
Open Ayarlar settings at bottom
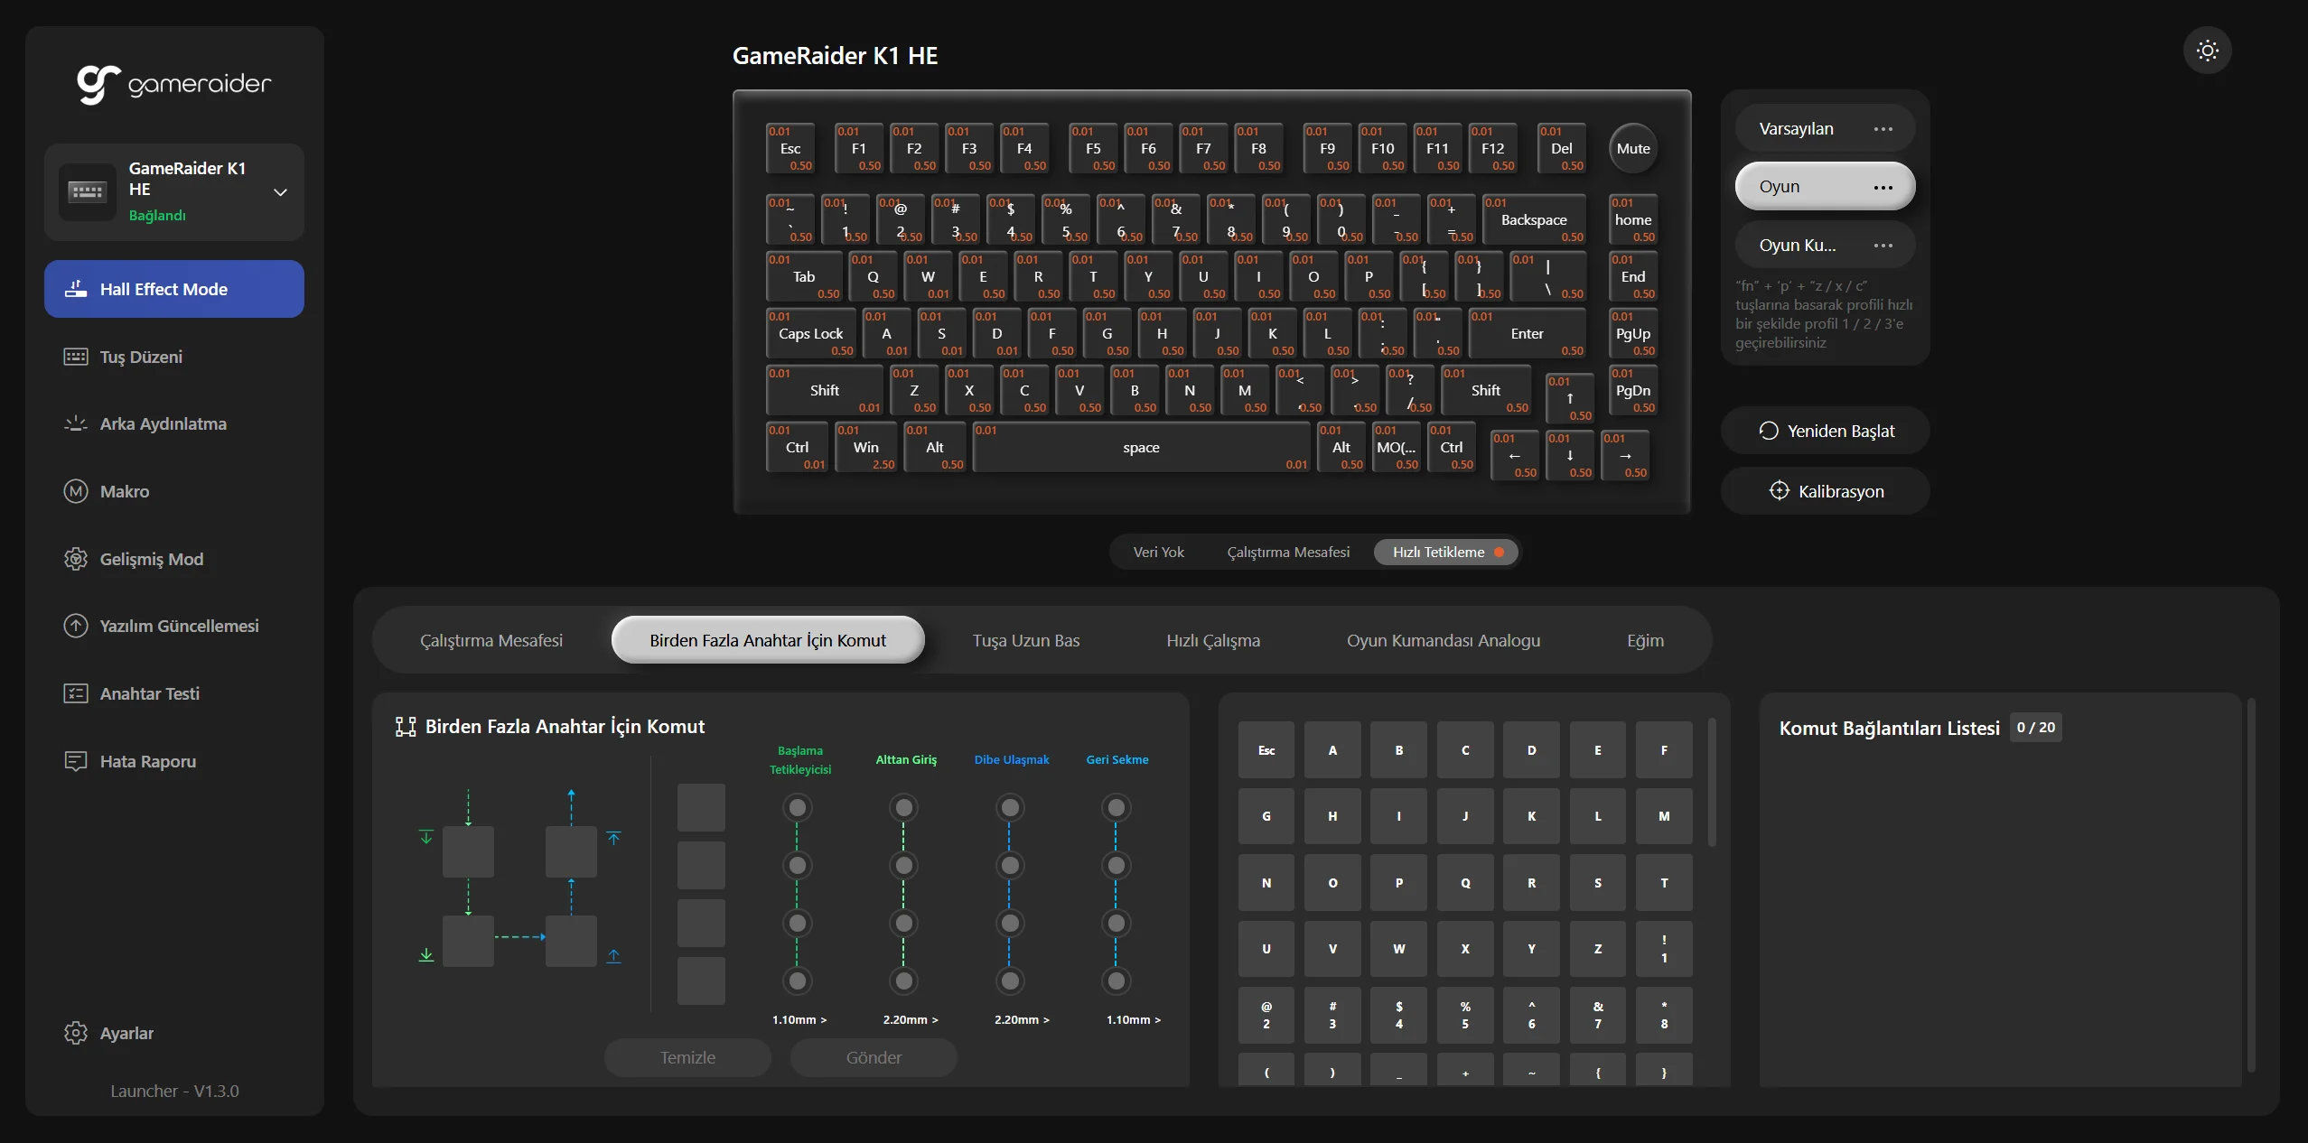[126, 1033]
